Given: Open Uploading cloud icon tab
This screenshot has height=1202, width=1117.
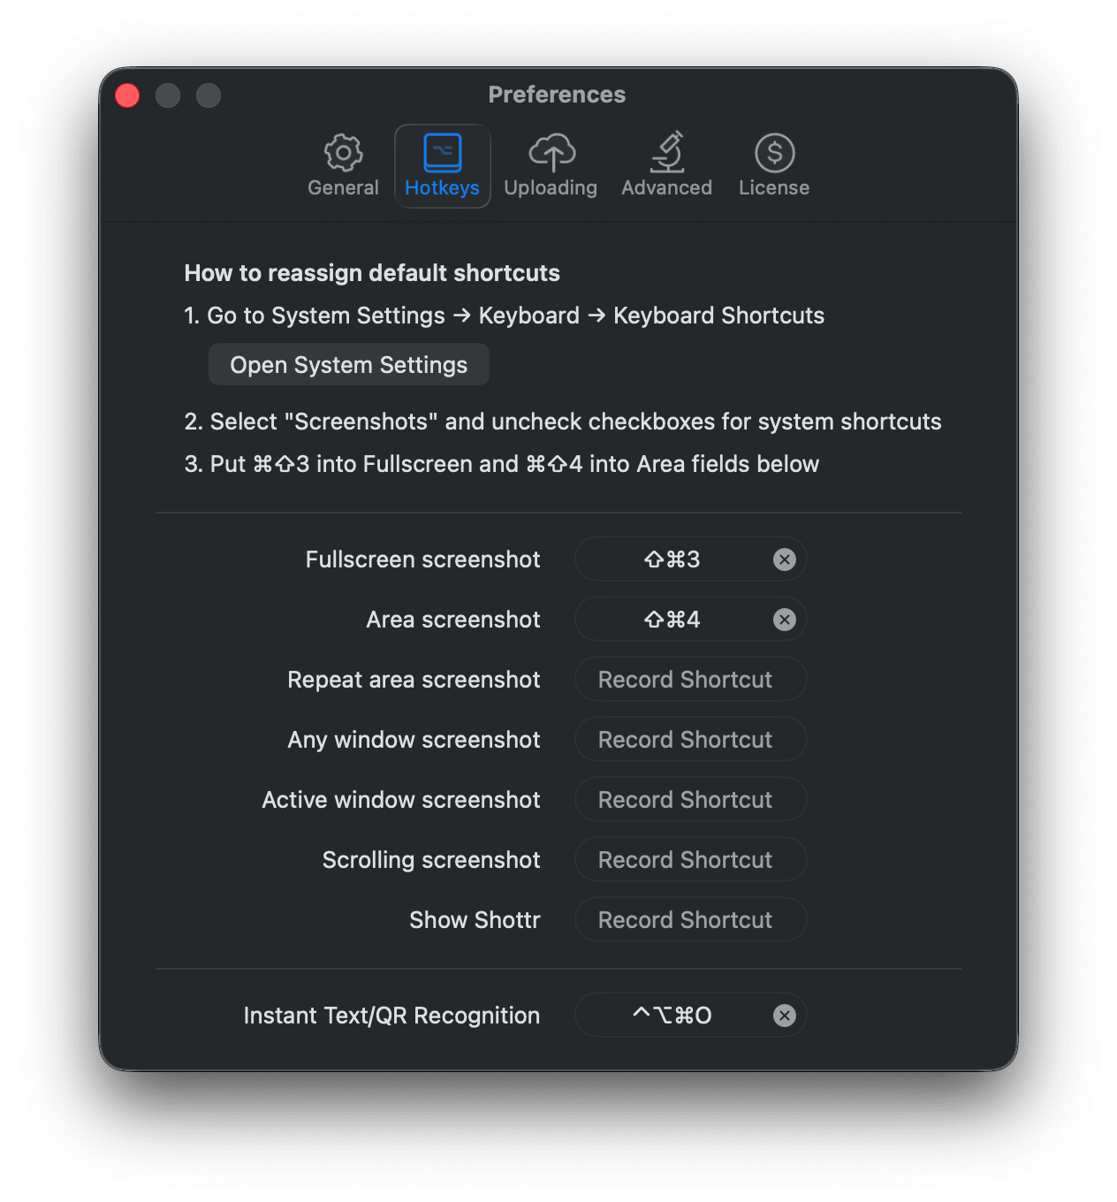Looking at the screenshot, I should (551, 153).
